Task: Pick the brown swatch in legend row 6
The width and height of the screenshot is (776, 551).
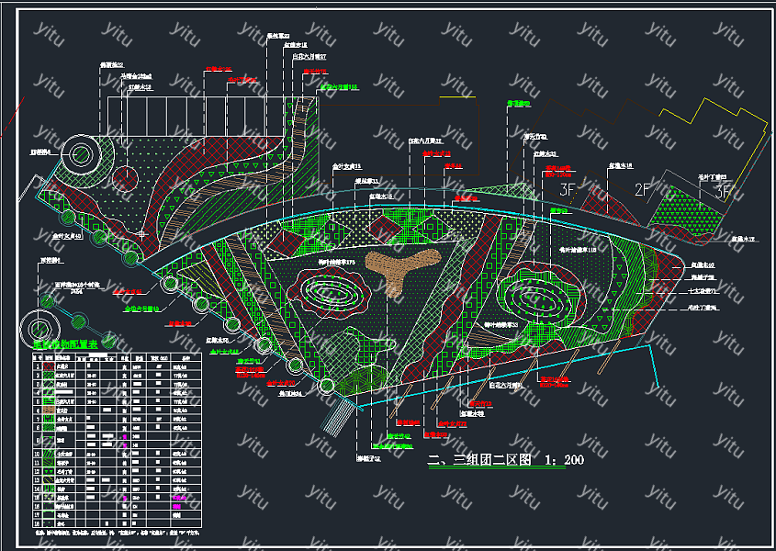Action: tap(49, 410)
